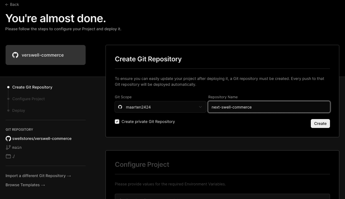Uncheck Create private Git Repository checkbox
345x199 pixels.
(x=117, y=122)
